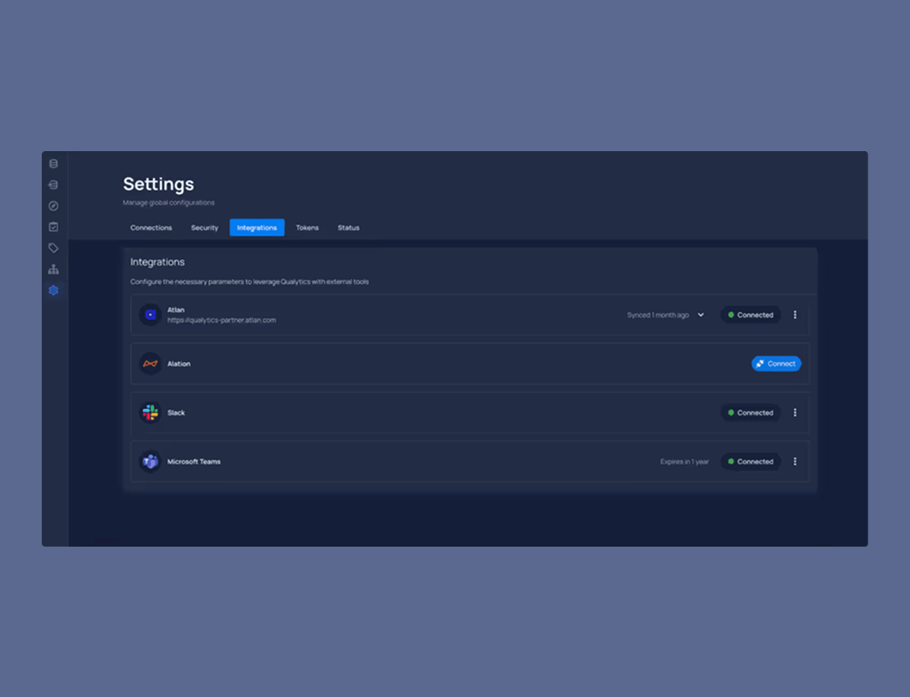Open the Atlan three-dot options menu
This screenshot has width=910, height=697.
tap(795, 315)
